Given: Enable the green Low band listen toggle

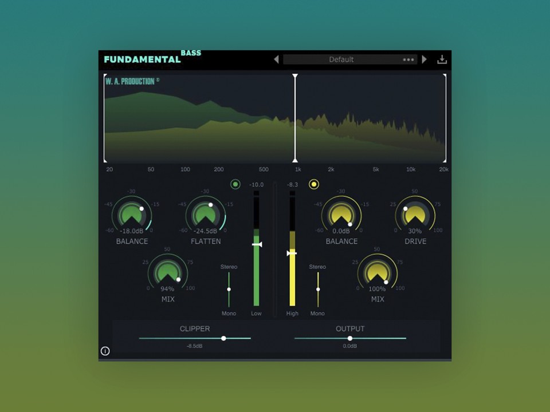Looking at the screenshot, I should point(235,184).
